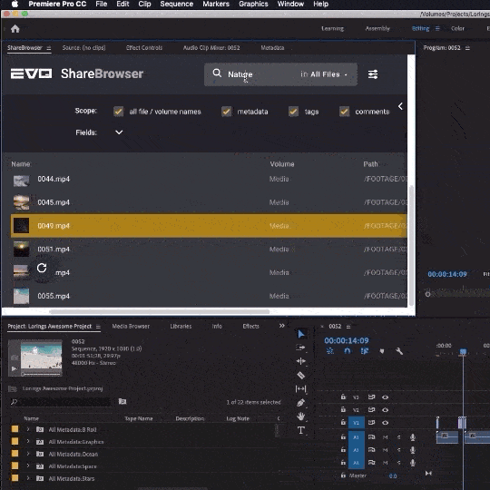This screenshot has width=490, height=490.
Task: Toggle track output eye for V2
Action: [385, 410]
